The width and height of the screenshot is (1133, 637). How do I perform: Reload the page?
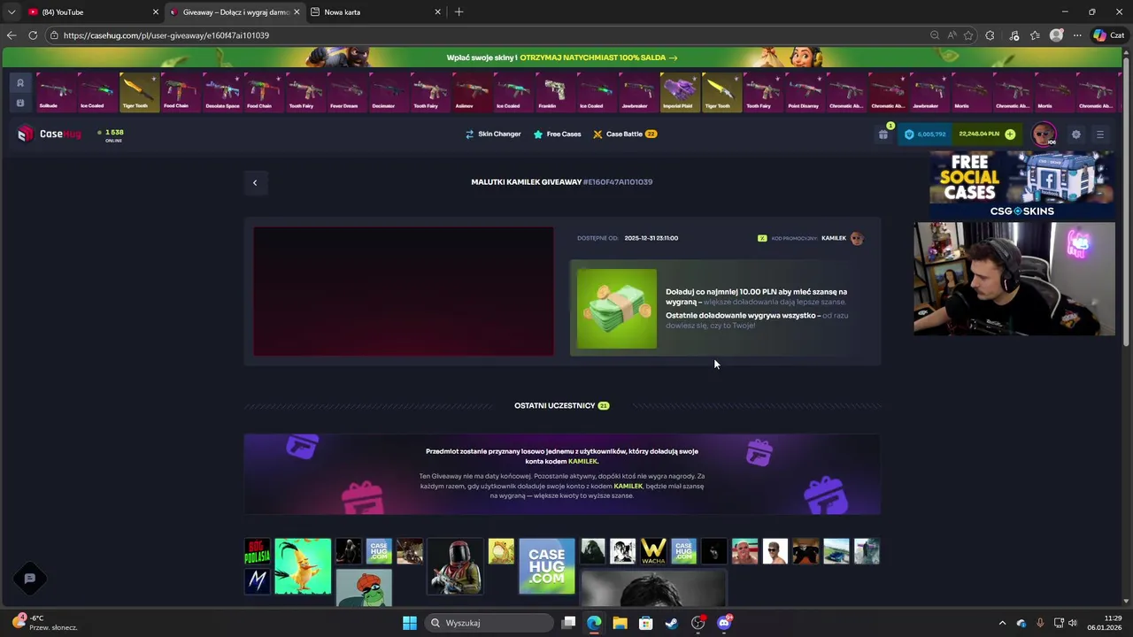point(33,35)
